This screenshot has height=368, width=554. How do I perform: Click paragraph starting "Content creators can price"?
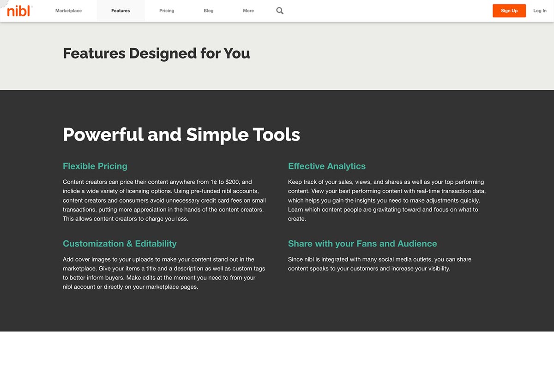164,200
